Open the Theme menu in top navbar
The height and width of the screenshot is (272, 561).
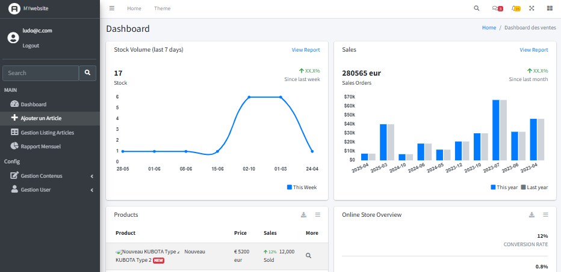pos(162,8)
